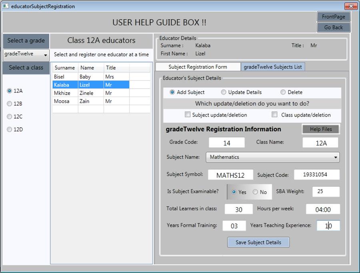
Task: Select the Update Details radio button
Action: coord(224,92)
